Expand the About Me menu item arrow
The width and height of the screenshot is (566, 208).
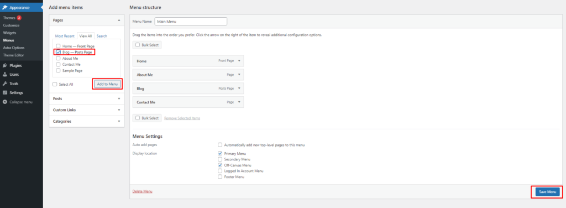(239, 75)
